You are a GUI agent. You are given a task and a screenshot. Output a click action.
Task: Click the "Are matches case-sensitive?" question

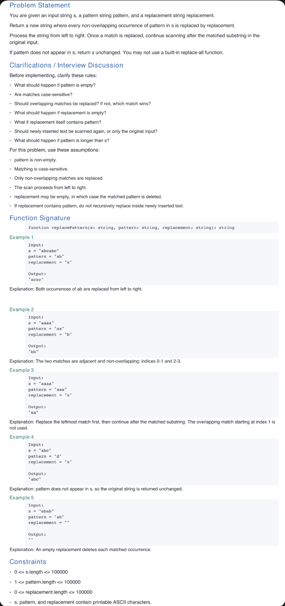point(43,94)
